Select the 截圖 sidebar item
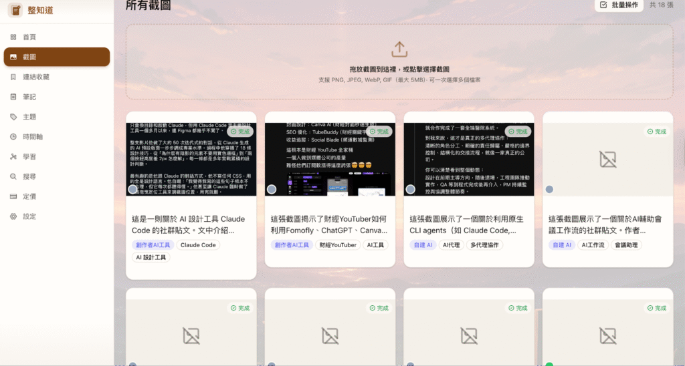This screenshot has height=366, width=685. (x=57, y=57)
